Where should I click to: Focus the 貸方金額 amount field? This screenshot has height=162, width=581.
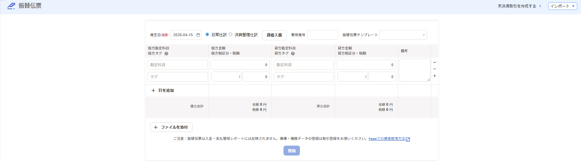coord(366,65)
